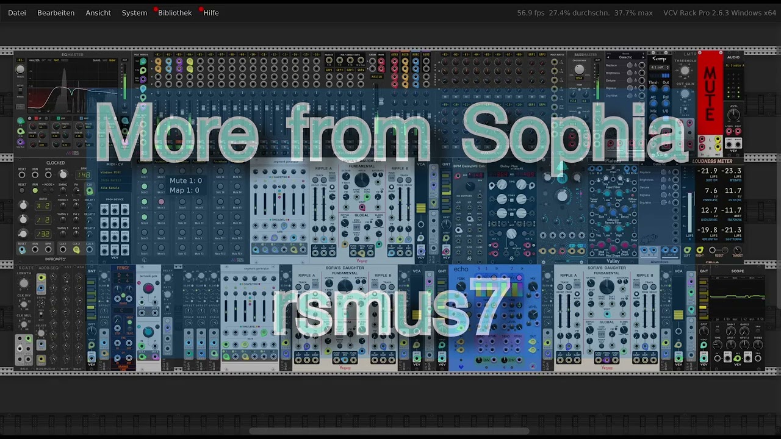Toggle the Mute 1 button
781x439 pixels.
[161, 171]
